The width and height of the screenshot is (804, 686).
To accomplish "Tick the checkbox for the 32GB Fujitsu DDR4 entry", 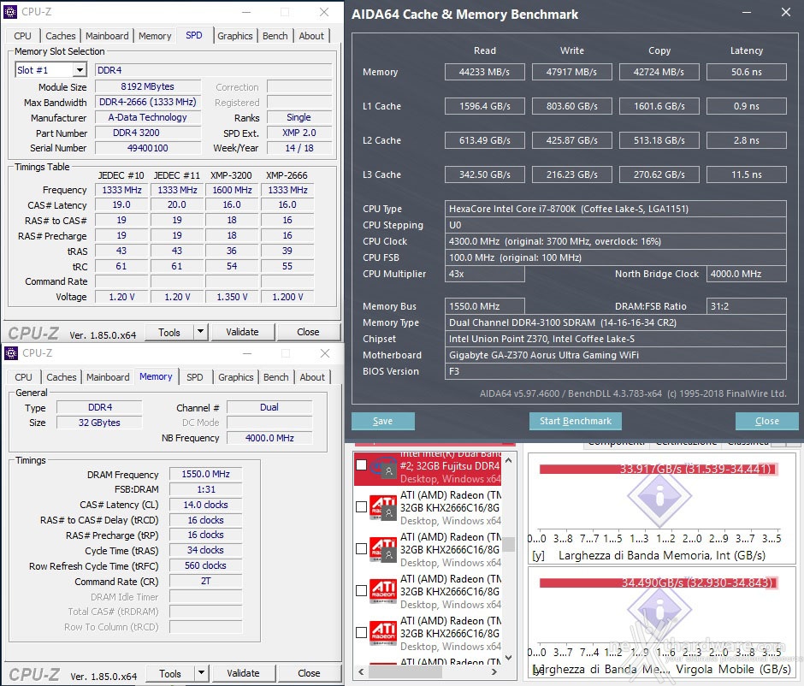I will pyautogui.click(x=362, y=464).
